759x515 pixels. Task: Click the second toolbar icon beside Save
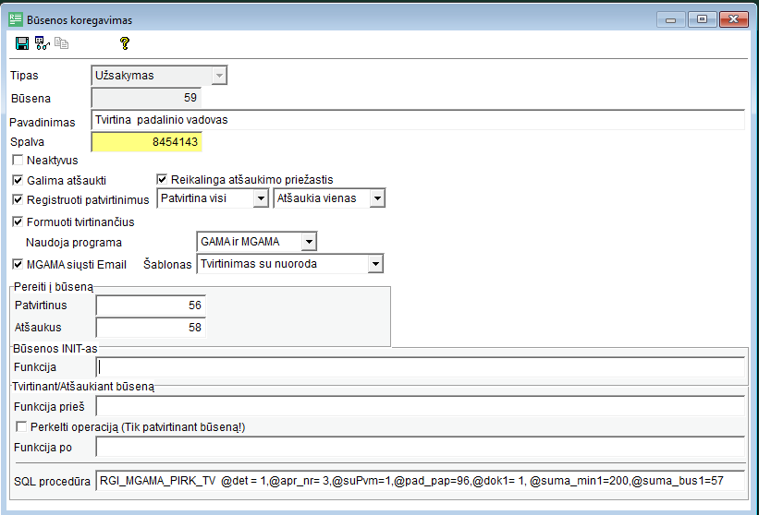click(x=42, y=42)
